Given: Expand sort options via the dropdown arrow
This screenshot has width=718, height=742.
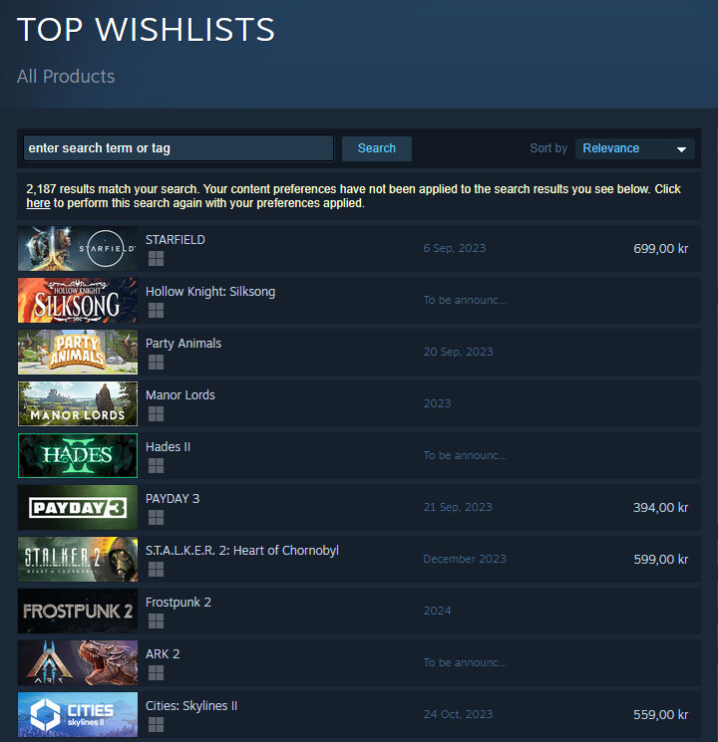Looking at the screenshot, I should coord(681,149).
